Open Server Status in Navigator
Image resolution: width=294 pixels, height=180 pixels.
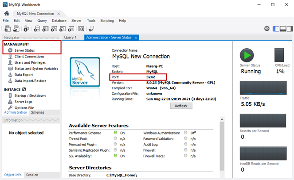pos(24,50)
